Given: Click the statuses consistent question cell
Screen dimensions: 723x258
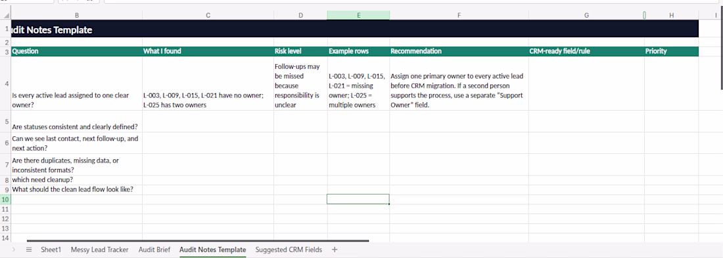Looking at the screenshot, I should [76, 122].
